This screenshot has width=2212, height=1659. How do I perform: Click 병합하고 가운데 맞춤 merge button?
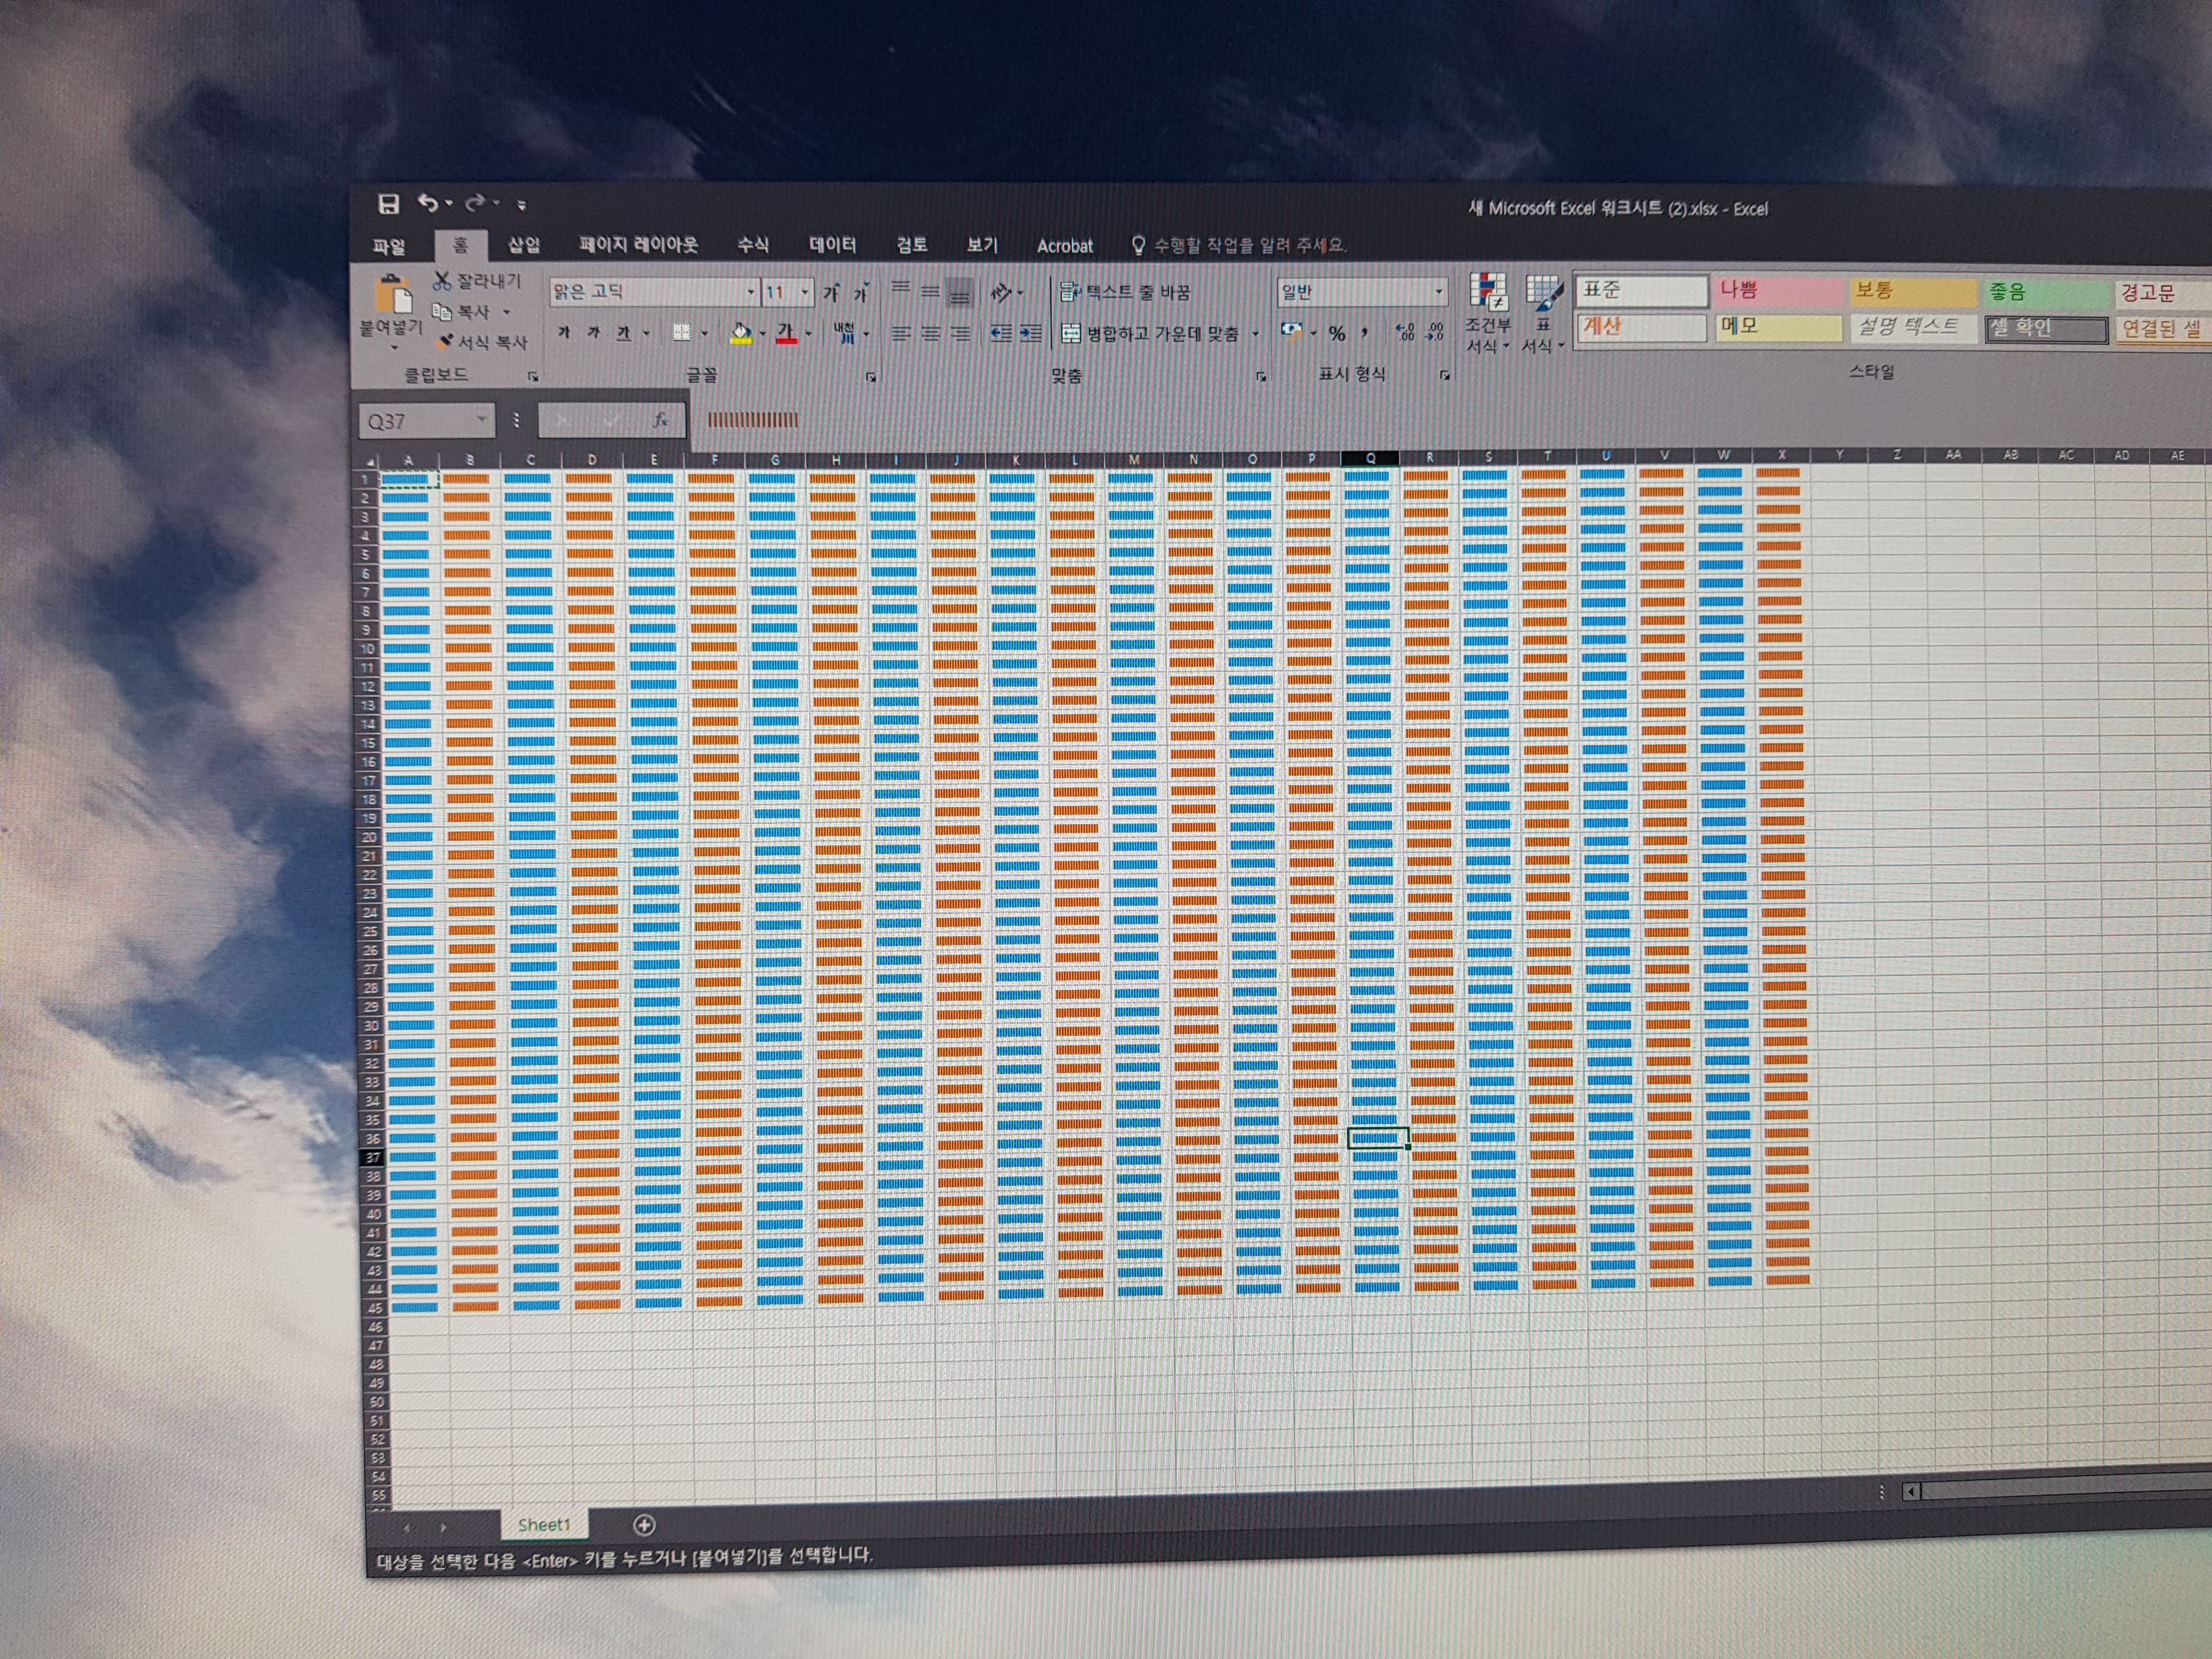[1150, 334]
